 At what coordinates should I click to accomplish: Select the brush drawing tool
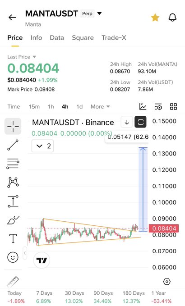pyautogui.click(x=13, y=220)
